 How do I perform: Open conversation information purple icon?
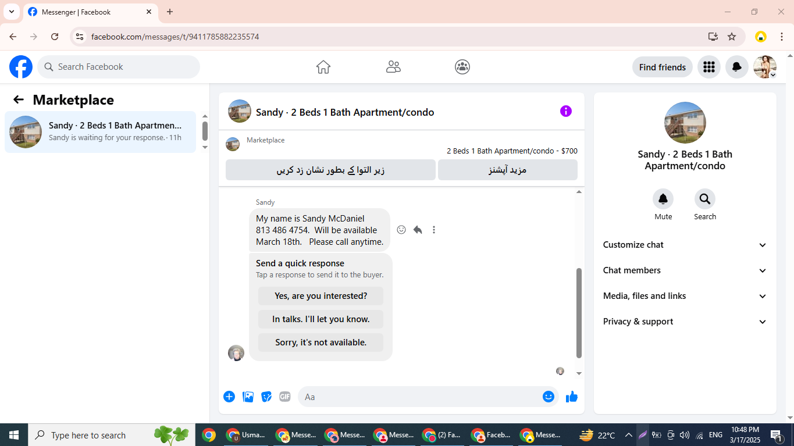pyautogui.click(x=566, y=111)
